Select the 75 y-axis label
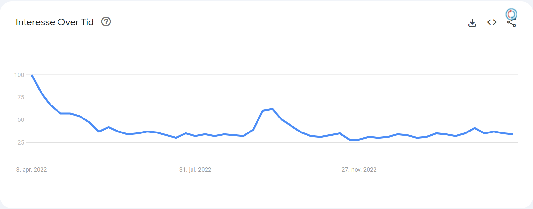533x209 pixels. 21,97
